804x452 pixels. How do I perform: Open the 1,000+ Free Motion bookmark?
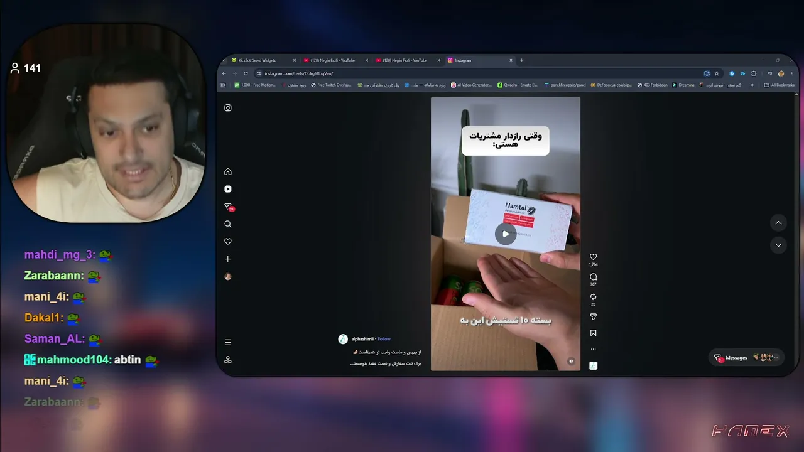(x=255, y=85)
